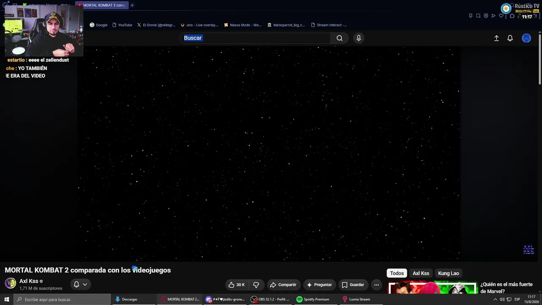Select the Kung Lao filter chip

pyautogui.click(x=448, y=273)
